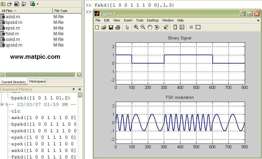Viewport: 262px width, 159px height.
Task: Select the Zoom Out tool
Action: [x=143, y=27]
